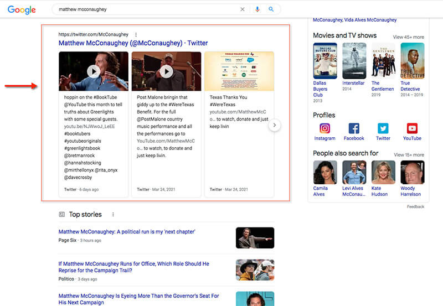Open YouTube.com/MatthewMcC link in Post Malone tweet
This screenshot has width=443, height=306.
(166, 141)
